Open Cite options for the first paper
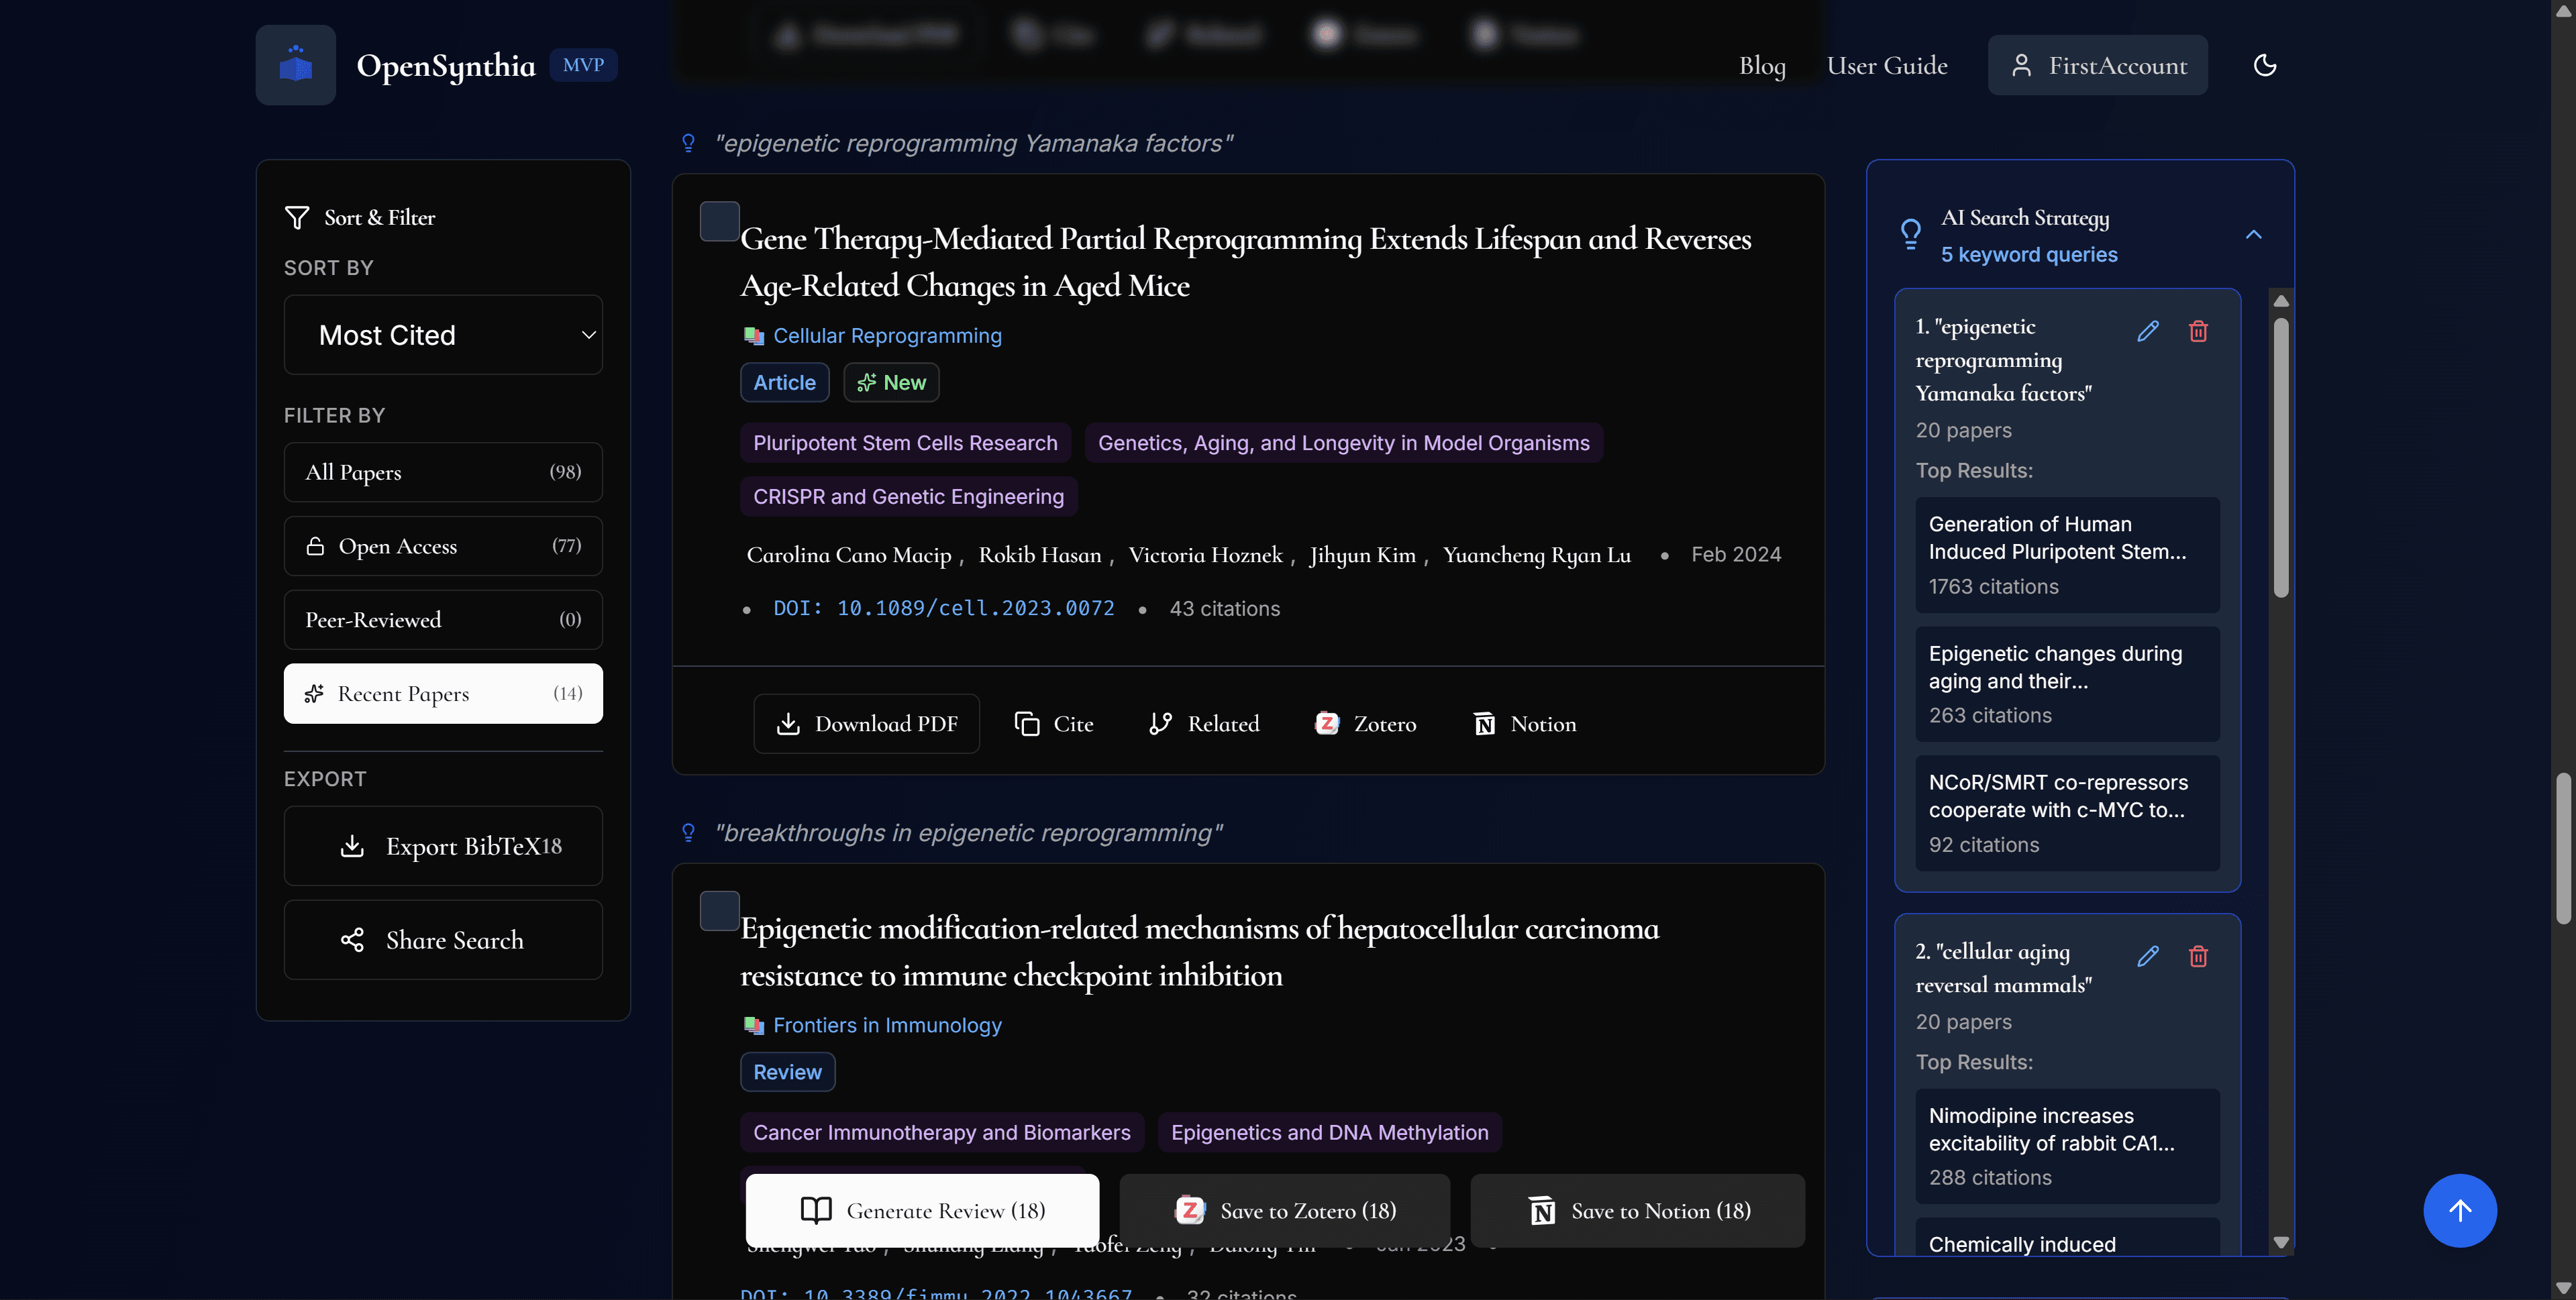Image resolution: width=2576 pixels, height=1300 pixels. 1054,723
